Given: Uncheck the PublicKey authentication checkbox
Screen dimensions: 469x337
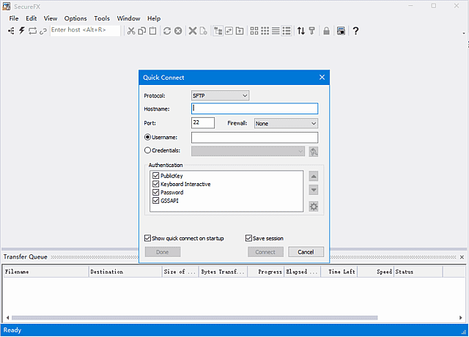Looking at the screenshot, I should [155, 177].
